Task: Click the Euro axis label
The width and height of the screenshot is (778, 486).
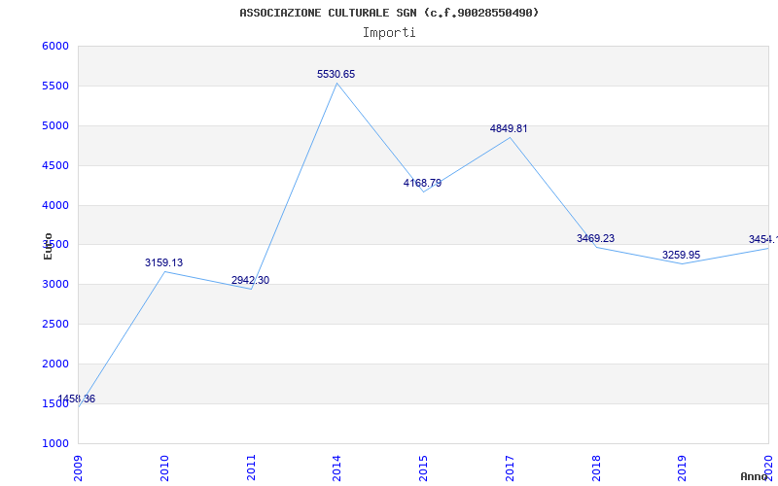Action: coord(48,246)
